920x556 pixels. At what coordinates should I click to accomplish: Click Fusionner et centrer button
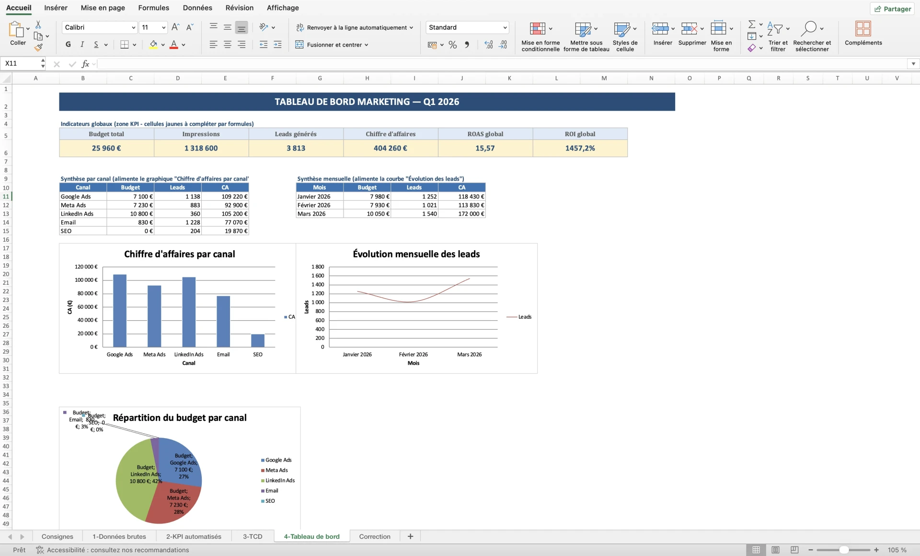pyautogui.click(x=329, y=45)
